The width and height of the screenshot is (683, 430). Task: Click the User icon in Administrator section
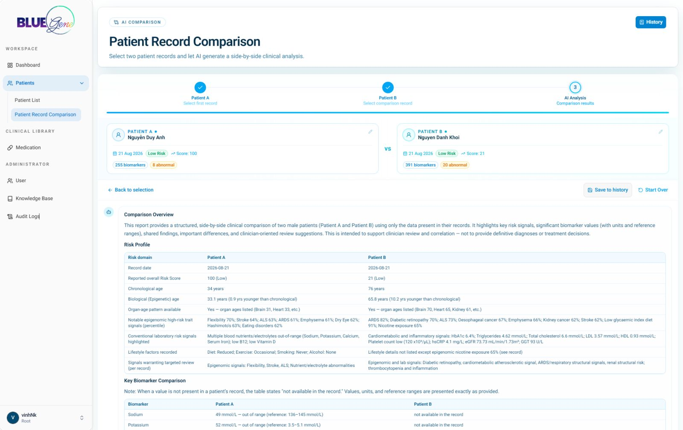10,181
